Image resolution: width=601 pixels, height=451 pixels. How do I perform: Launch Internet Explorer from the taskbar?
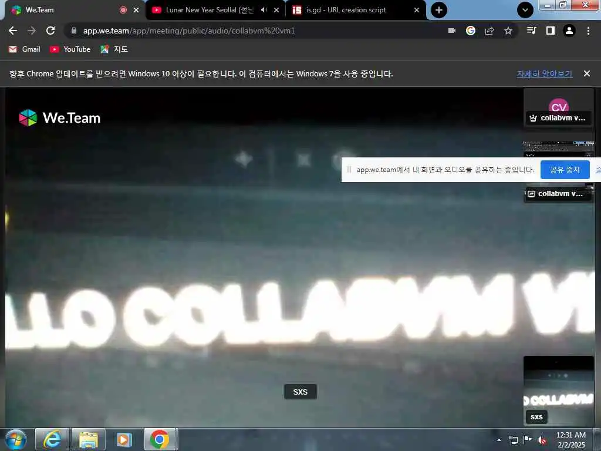click(x=52, y=439)
